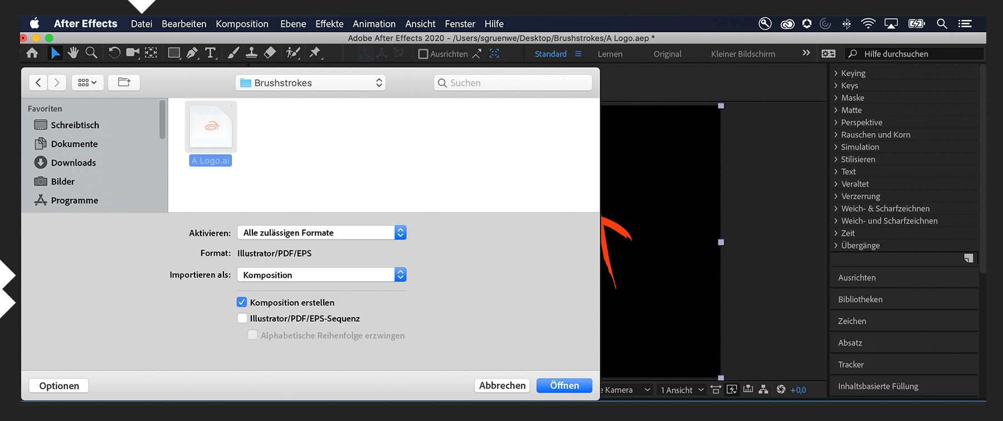Open the Datei menu
This screenshot has height=421, width=1003.
142,24
